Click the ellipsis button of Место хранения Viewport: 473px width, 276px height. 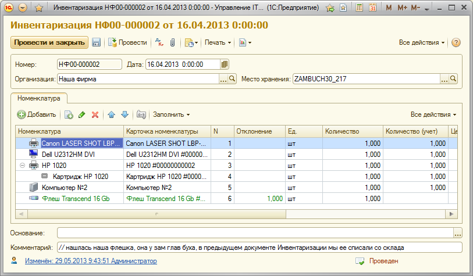click(x=444, y=79)
